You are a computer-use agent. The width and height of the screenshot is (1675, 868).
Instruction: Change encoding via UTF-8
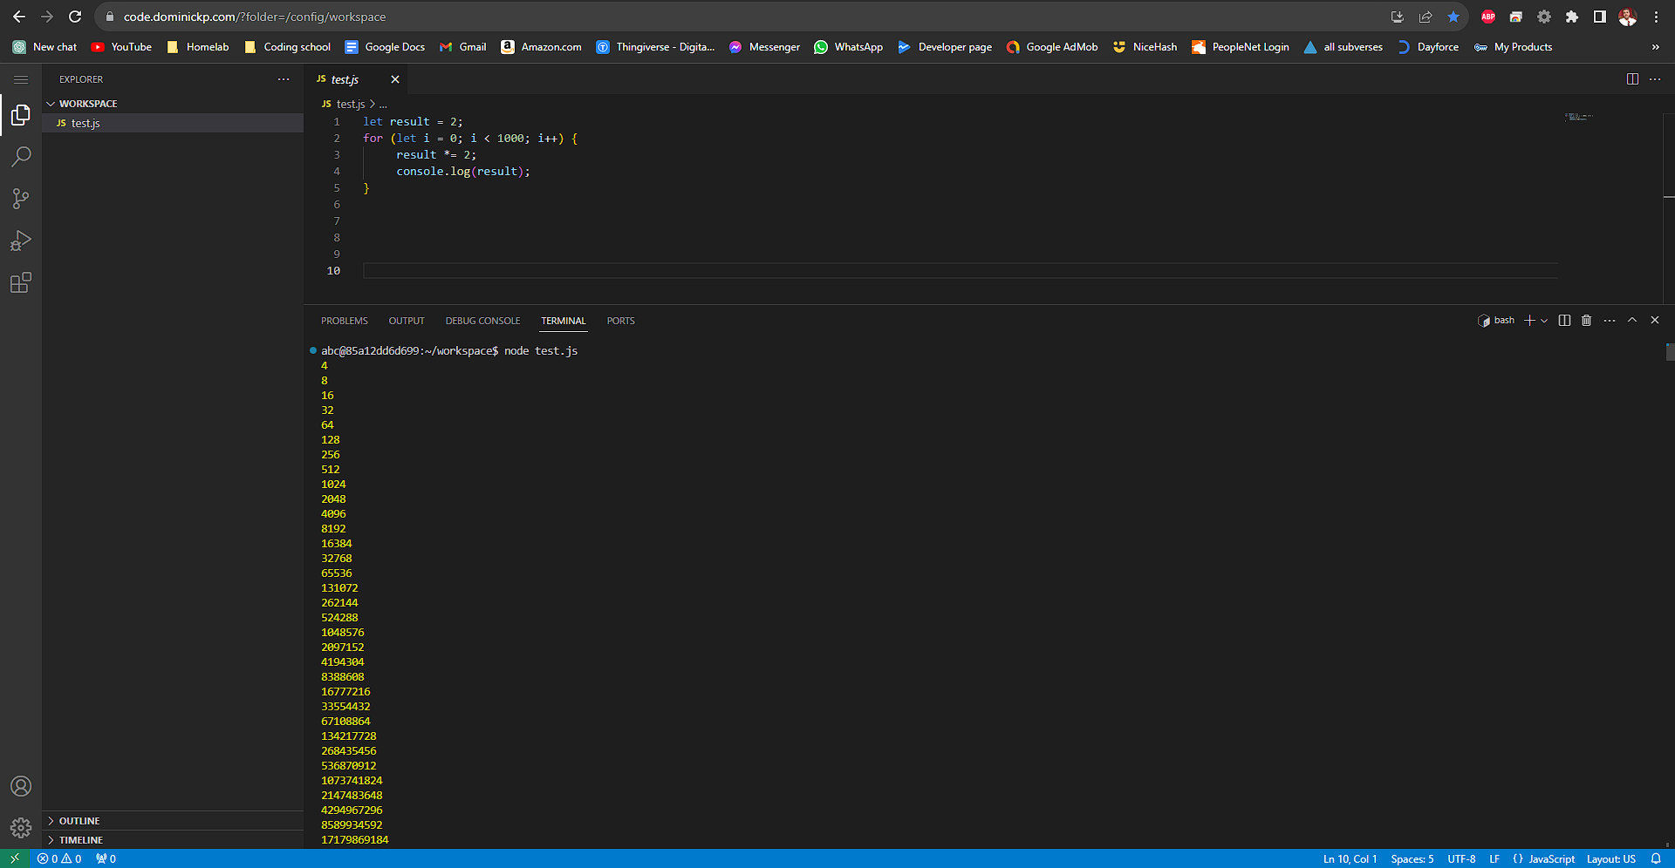coord(1461,858)
